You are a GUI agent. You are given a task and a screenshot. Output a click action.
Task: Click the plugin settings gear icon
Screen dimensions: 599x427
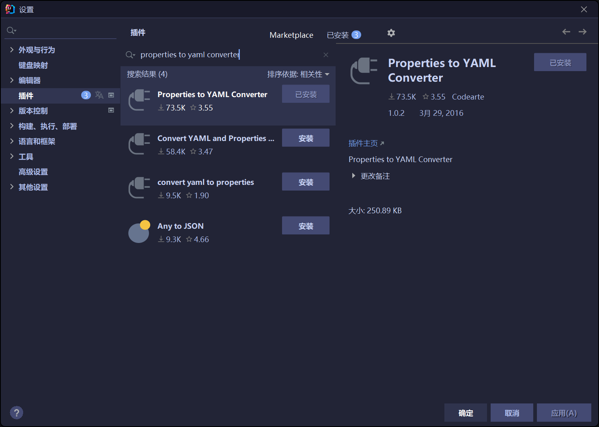coord(391,33)
